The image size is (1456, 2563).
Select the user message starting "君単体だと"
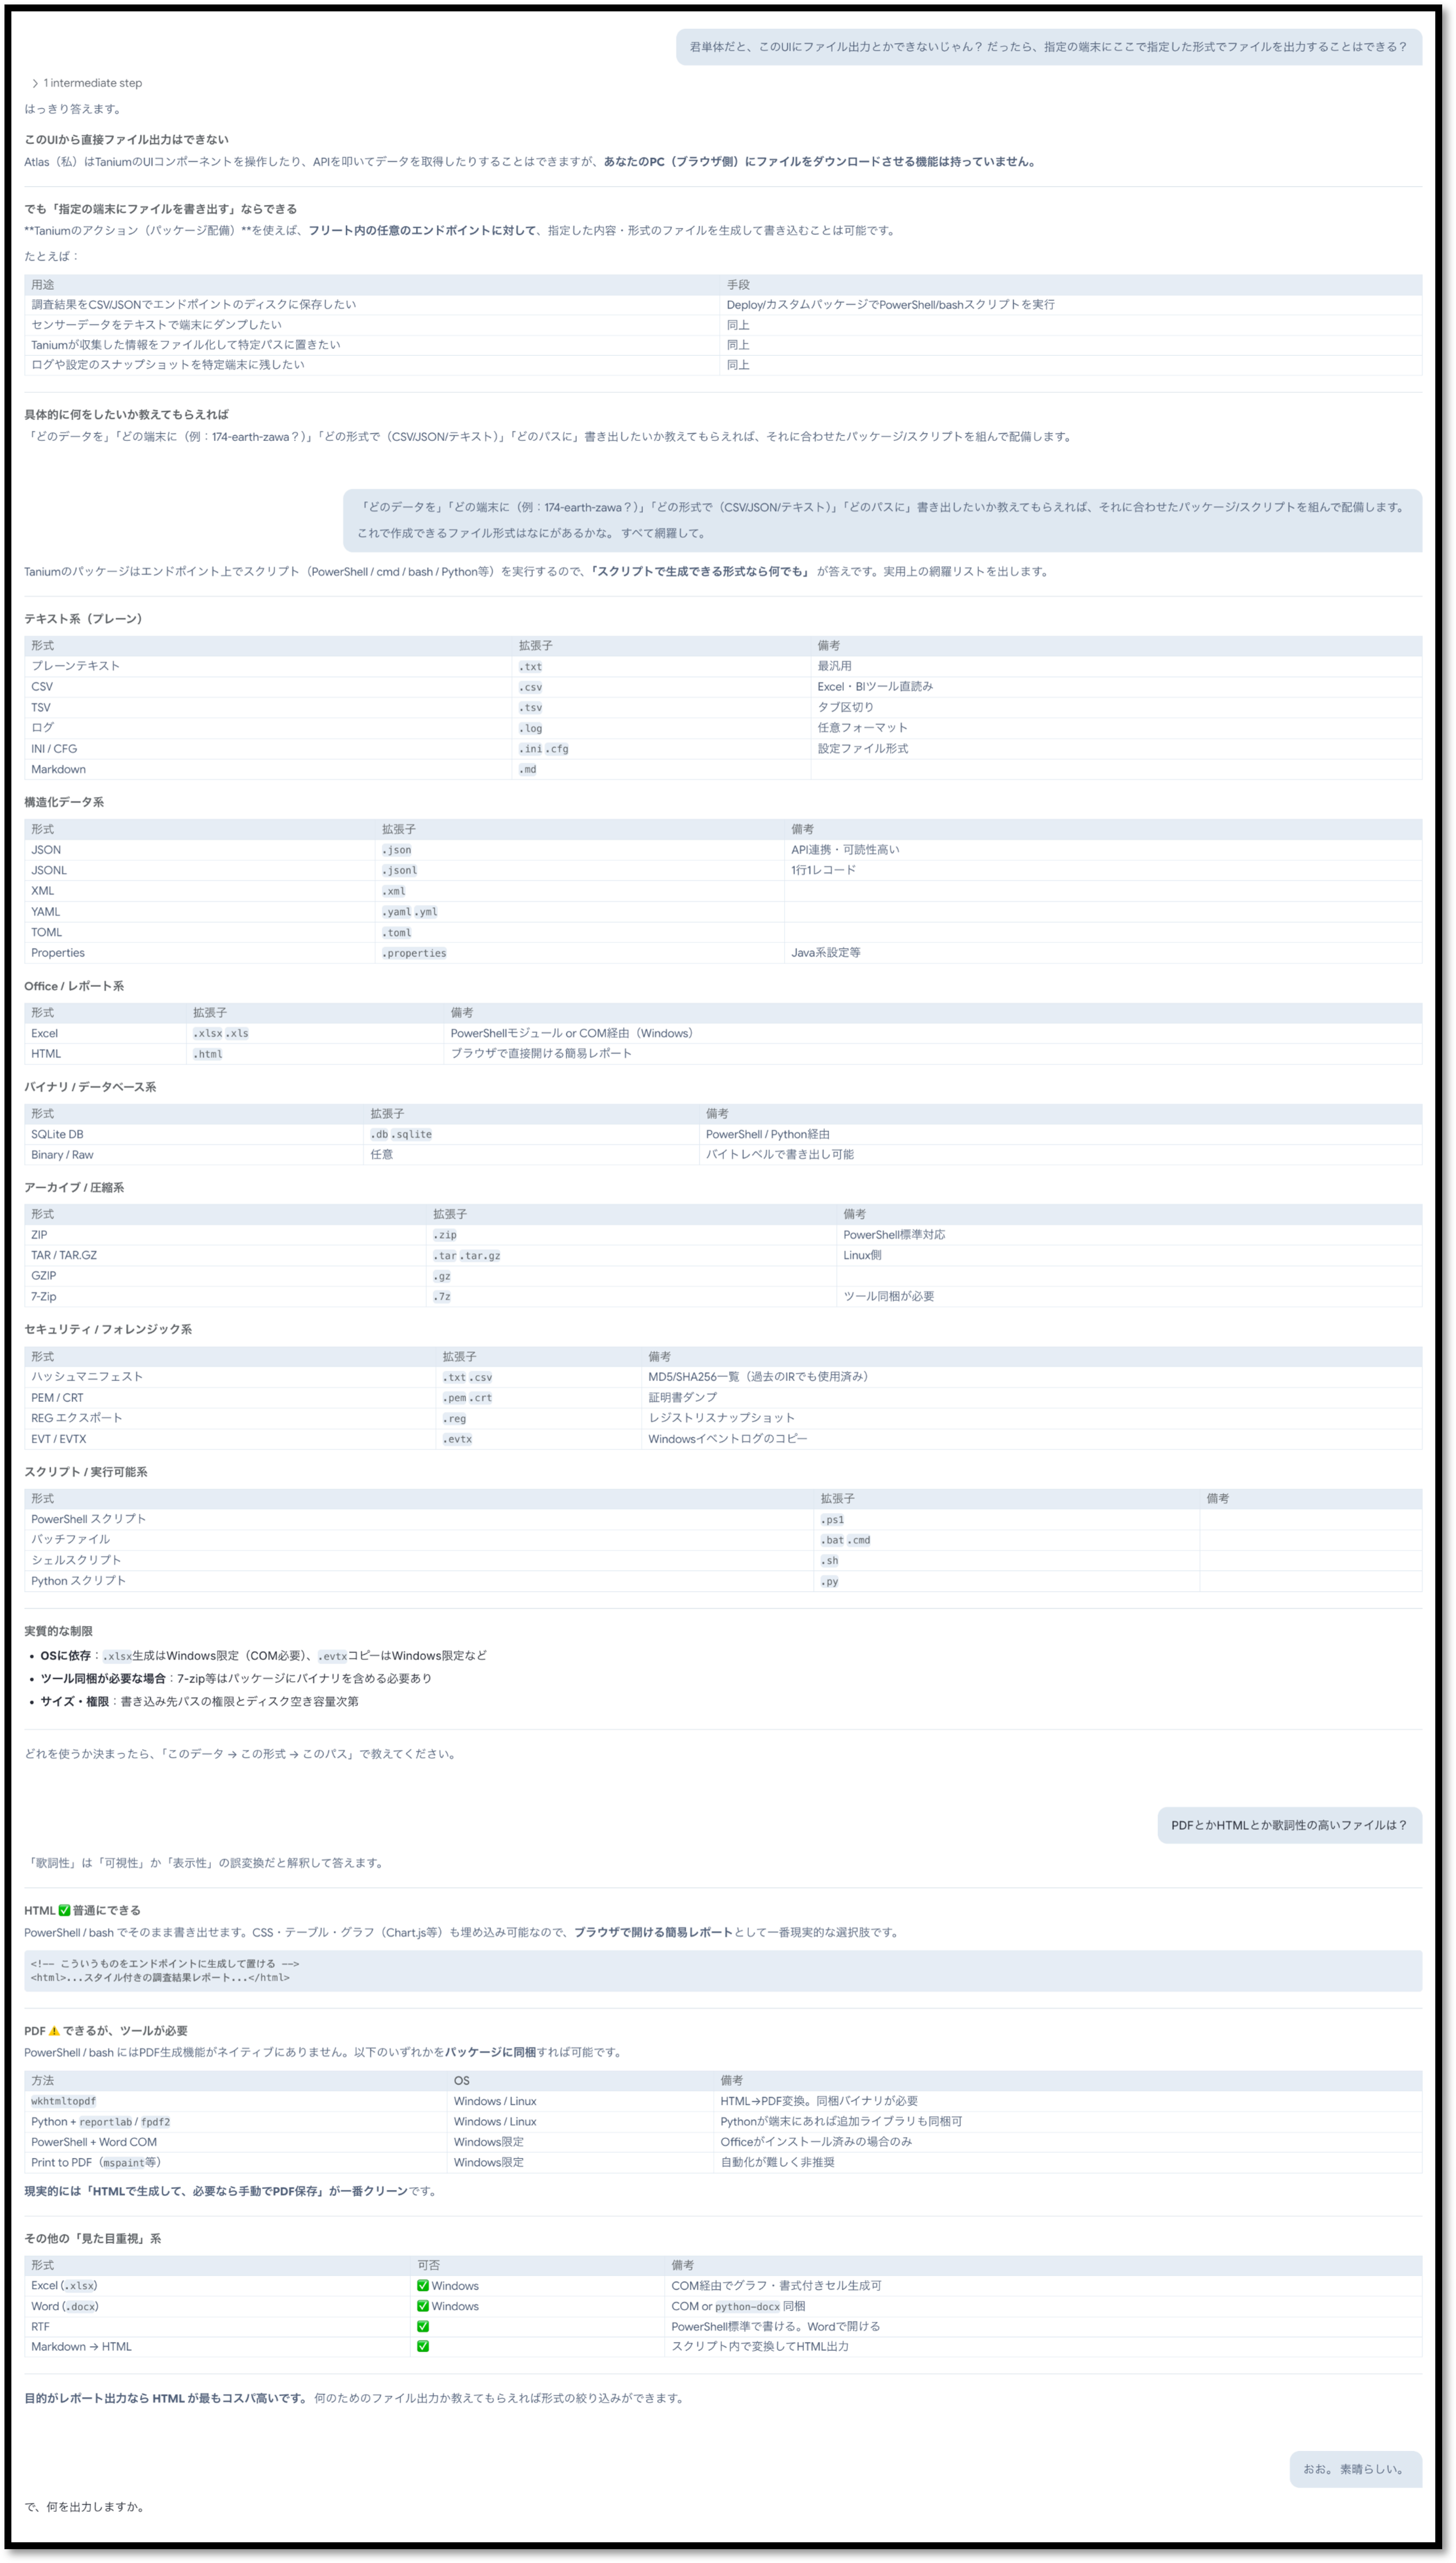pyautogui.click(x=1048, y=47)
